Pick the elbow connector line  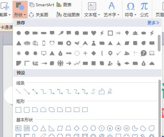point(43,91)
